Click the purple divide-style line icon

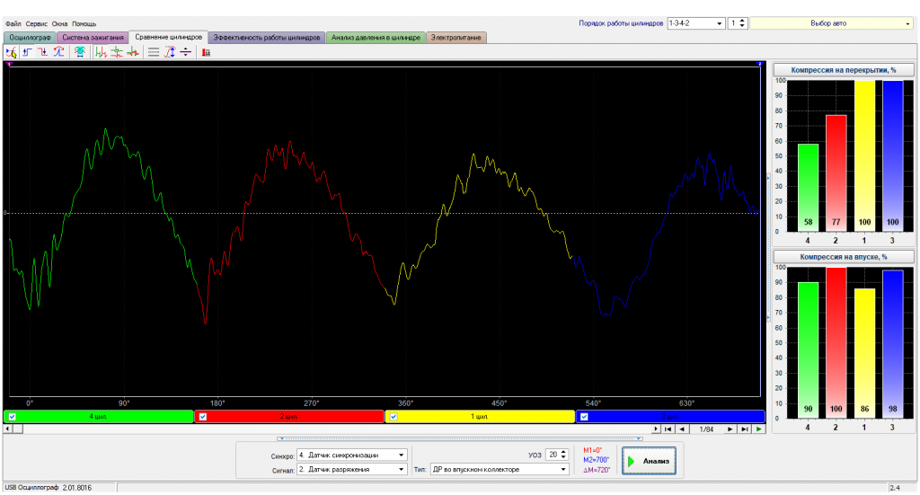pos(185,52)
